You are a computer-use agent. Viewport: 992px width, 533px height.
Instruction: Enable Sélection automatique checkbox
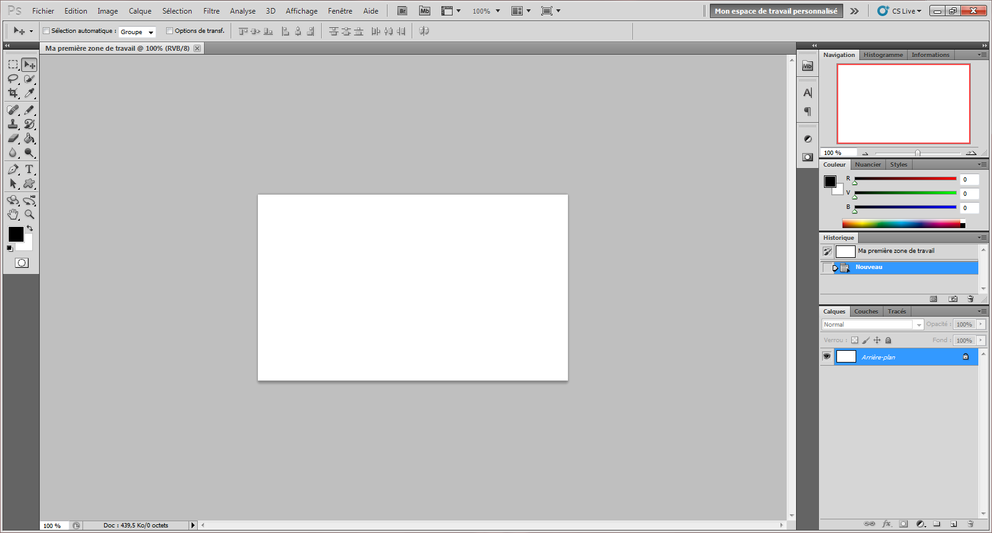(46, 31)
